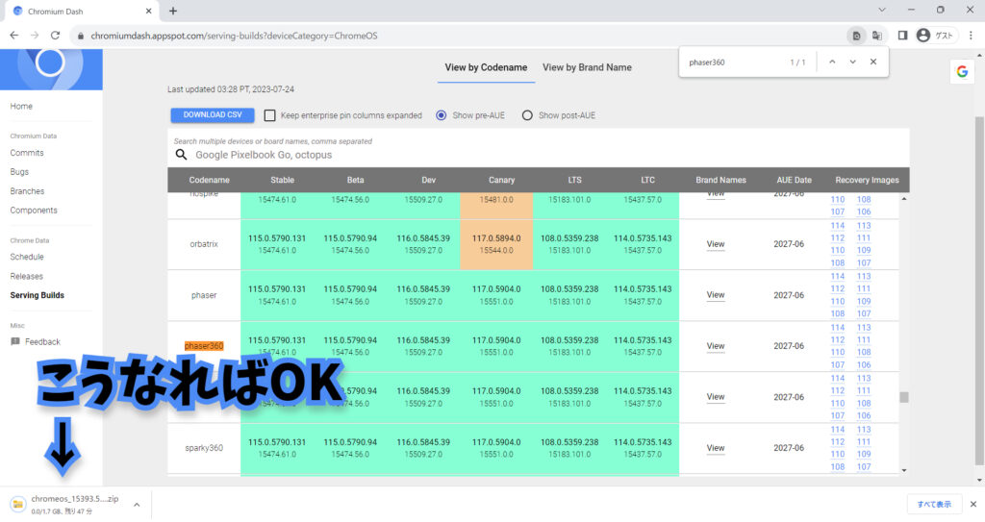Select the Show pre-AUE radio button
985x522 pixels.
click(x=442, y=115)
